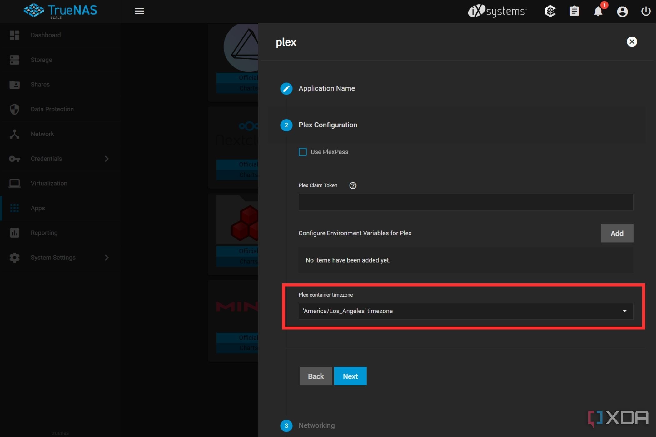Image resolution: width=656 pixels, height=437 pixels.
Task: Click the TrueNAS SCALE logo
Action: tap(60, 11)
